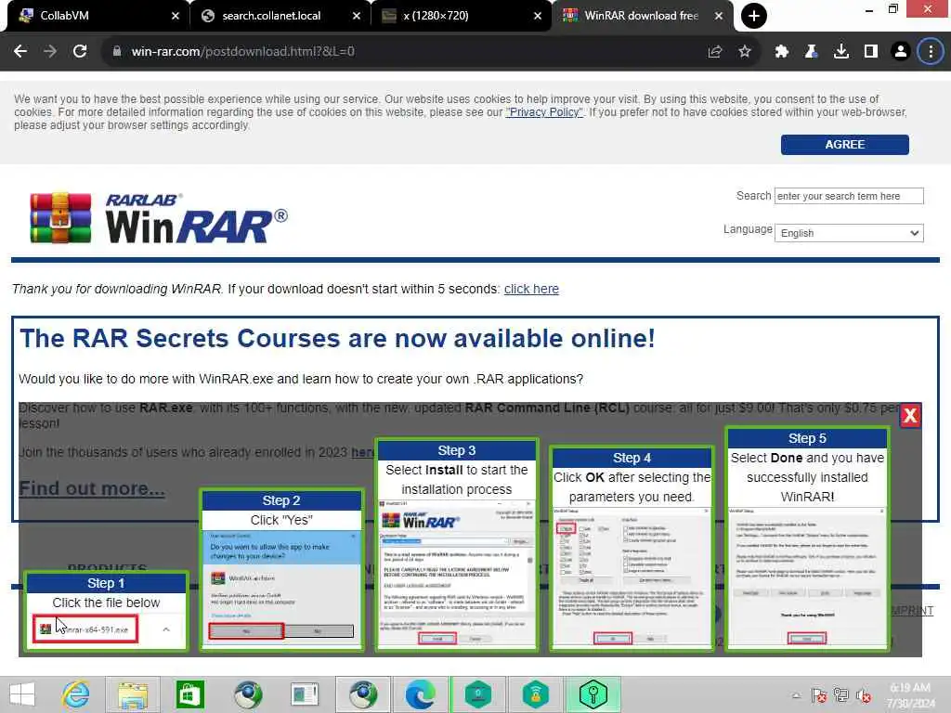This screenshot has width=951, height=713.
Task: Toggle the side panel icon
Action: click(871, 52)
